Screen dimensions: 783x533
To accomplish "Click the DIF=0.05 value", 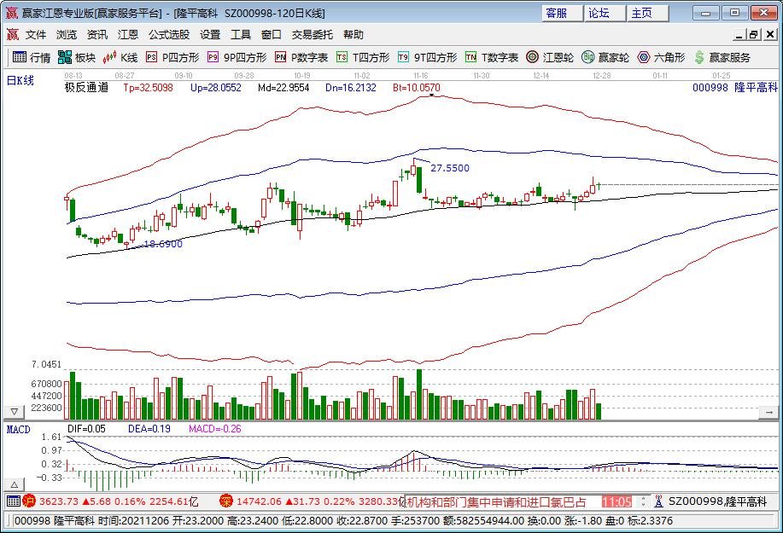I will (x=86, y=429).
